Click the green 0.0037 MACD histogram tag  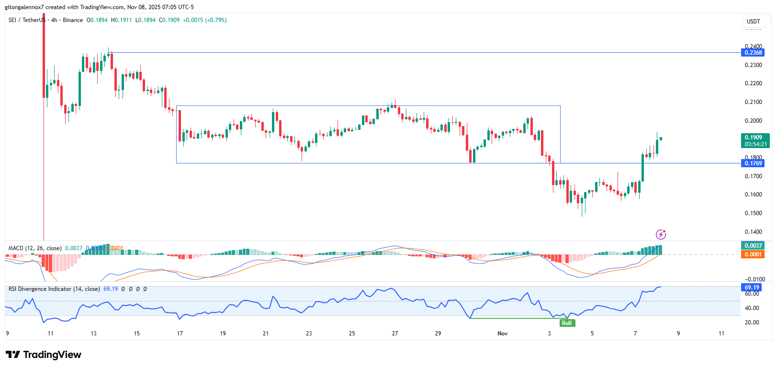[753, 246]
